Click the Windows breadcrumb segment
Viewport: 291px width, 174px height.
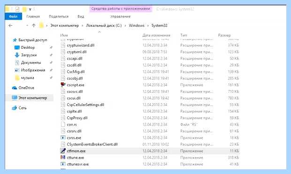point(137,26)
